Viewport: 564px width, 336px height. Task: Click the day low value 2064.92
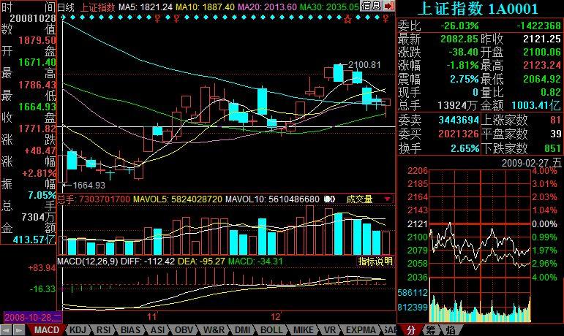pyautogui.click(x=542, y=79)
